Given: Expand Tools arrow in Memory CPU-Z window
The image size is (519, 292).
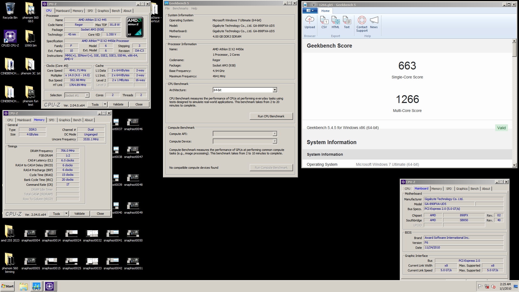Looking at the screenshot, I should [x=66, y=214].
